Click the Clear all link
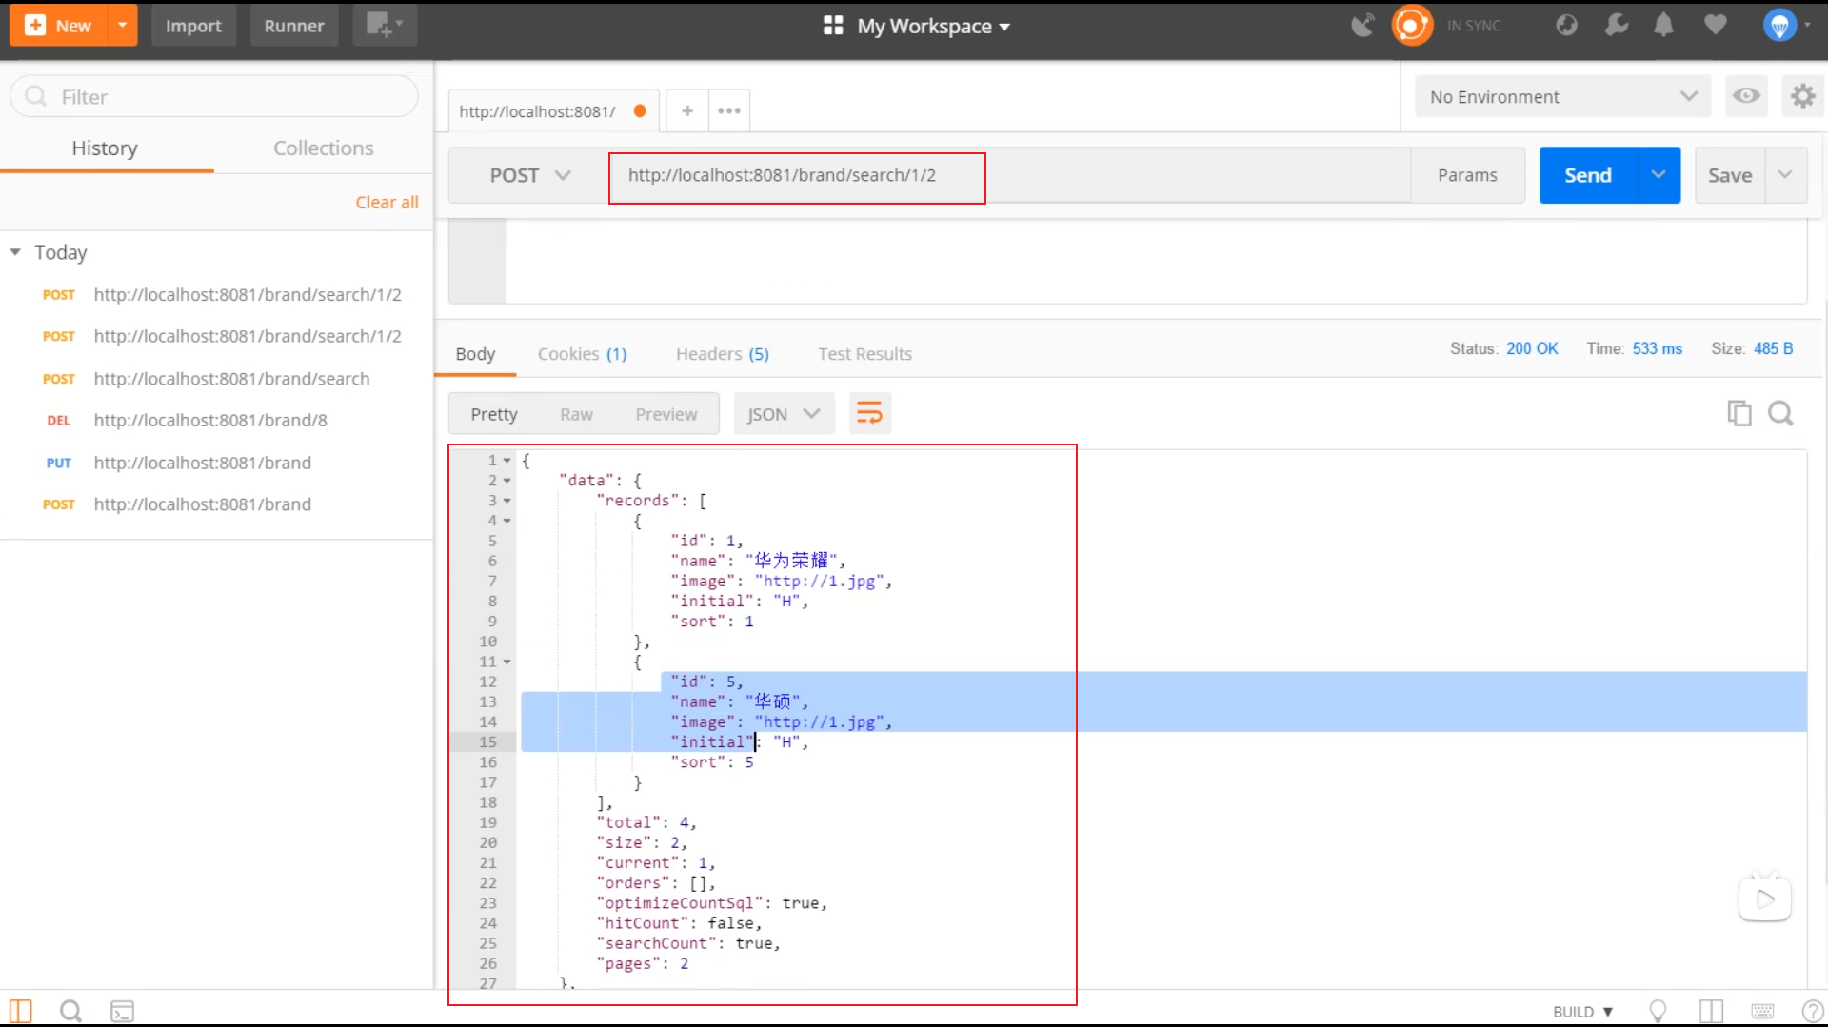Viewport: 1828px width, 1027px height. (x=387, y=202)
